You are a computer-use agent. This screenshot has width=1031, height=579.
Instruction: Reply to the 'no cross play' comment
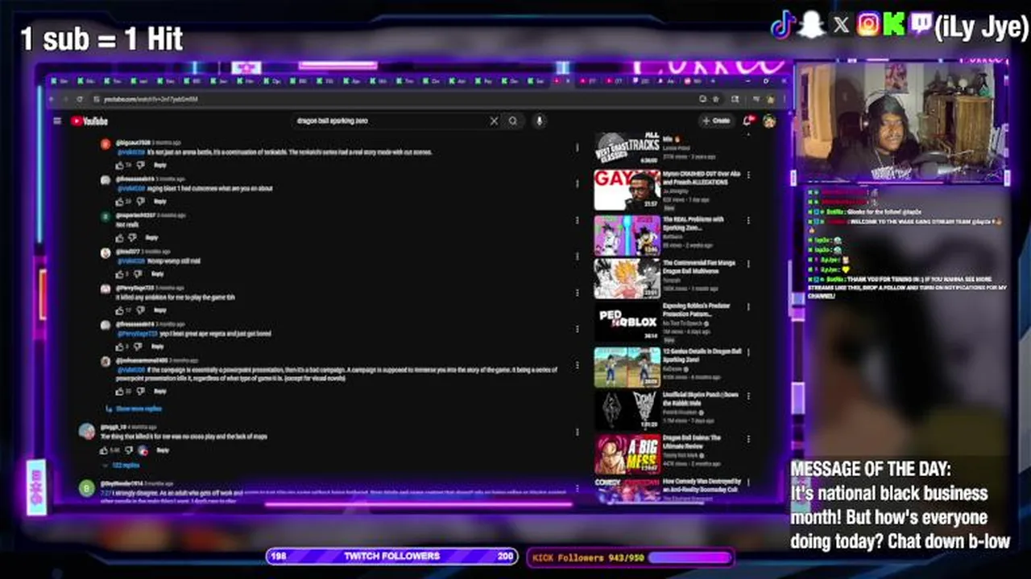[x=163, y=450]
